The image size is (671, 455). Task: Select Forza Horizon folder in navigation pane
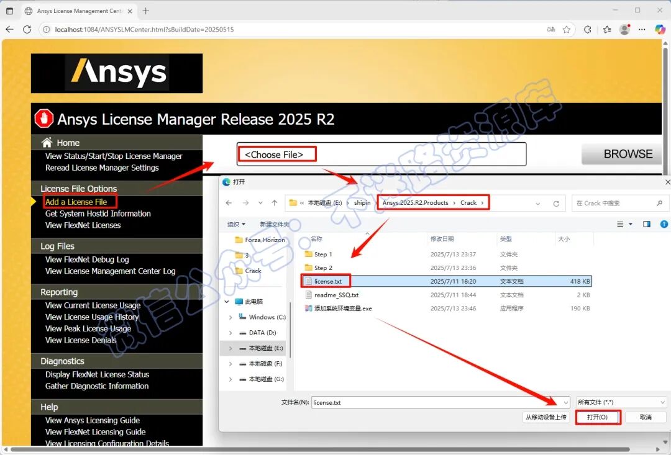(x=260, y=240)
